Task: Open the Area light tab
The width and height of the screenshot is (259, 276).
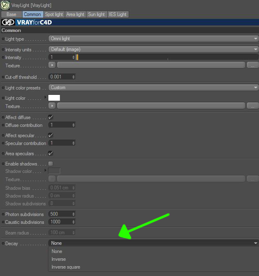Action: tap(75, 14)
